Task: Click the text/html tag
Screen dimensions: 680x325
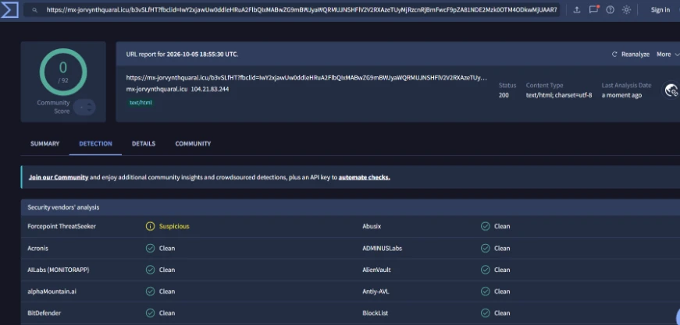Action: [141, 103]
